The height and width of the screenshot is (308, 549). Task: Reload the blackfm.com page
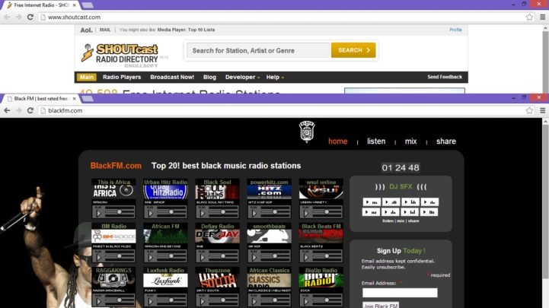30,110
